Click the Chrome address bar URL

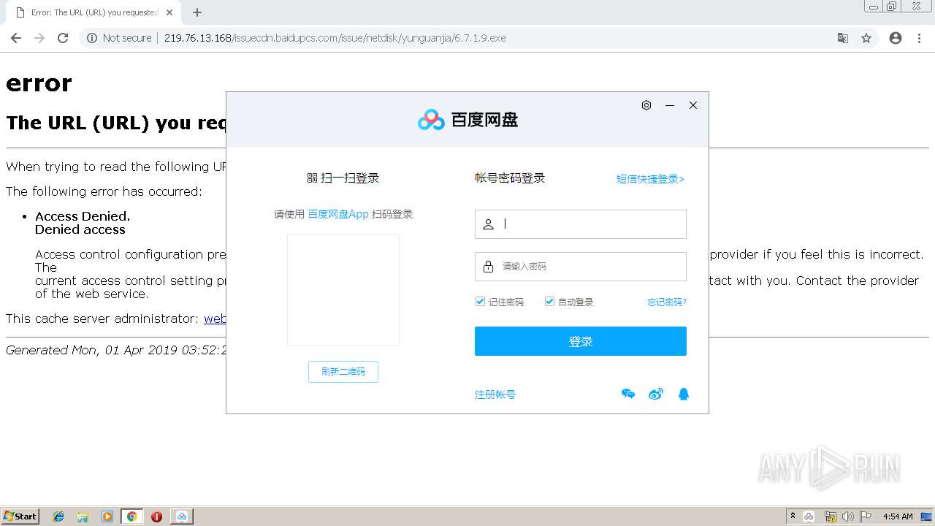coord(335,38)
